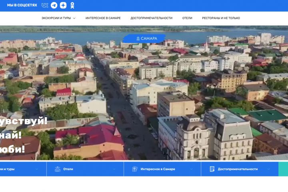
Task: Expand the tours bottom bar chevron
Action: pyautogui.click(x=37, y=169)
